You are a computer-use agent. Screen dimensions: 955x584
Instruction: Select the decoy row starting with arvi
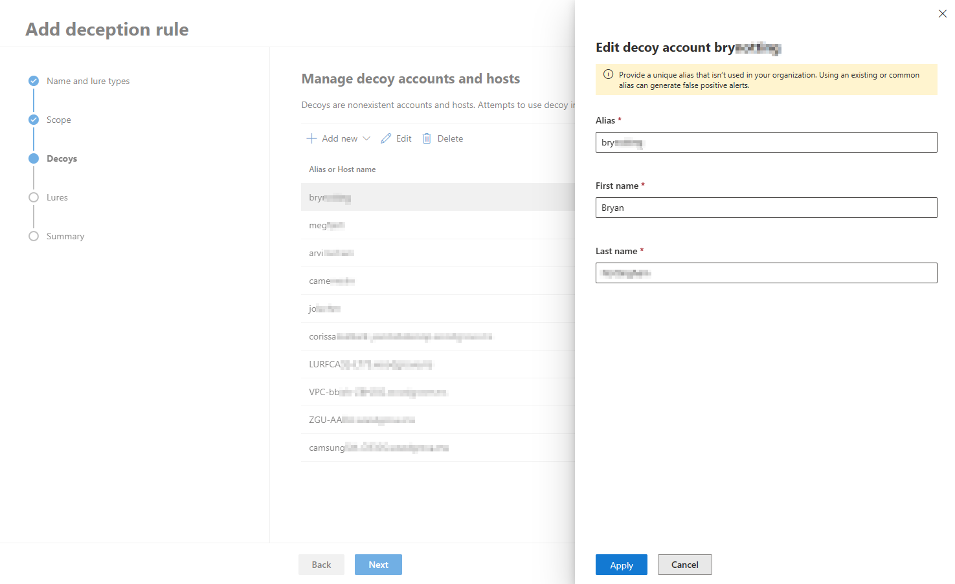pyautogui.click(x=438, y=253)
